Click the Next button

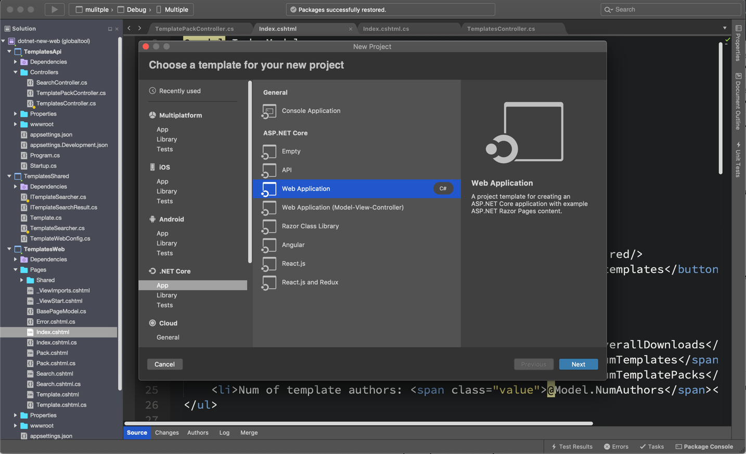pos(578,364)
